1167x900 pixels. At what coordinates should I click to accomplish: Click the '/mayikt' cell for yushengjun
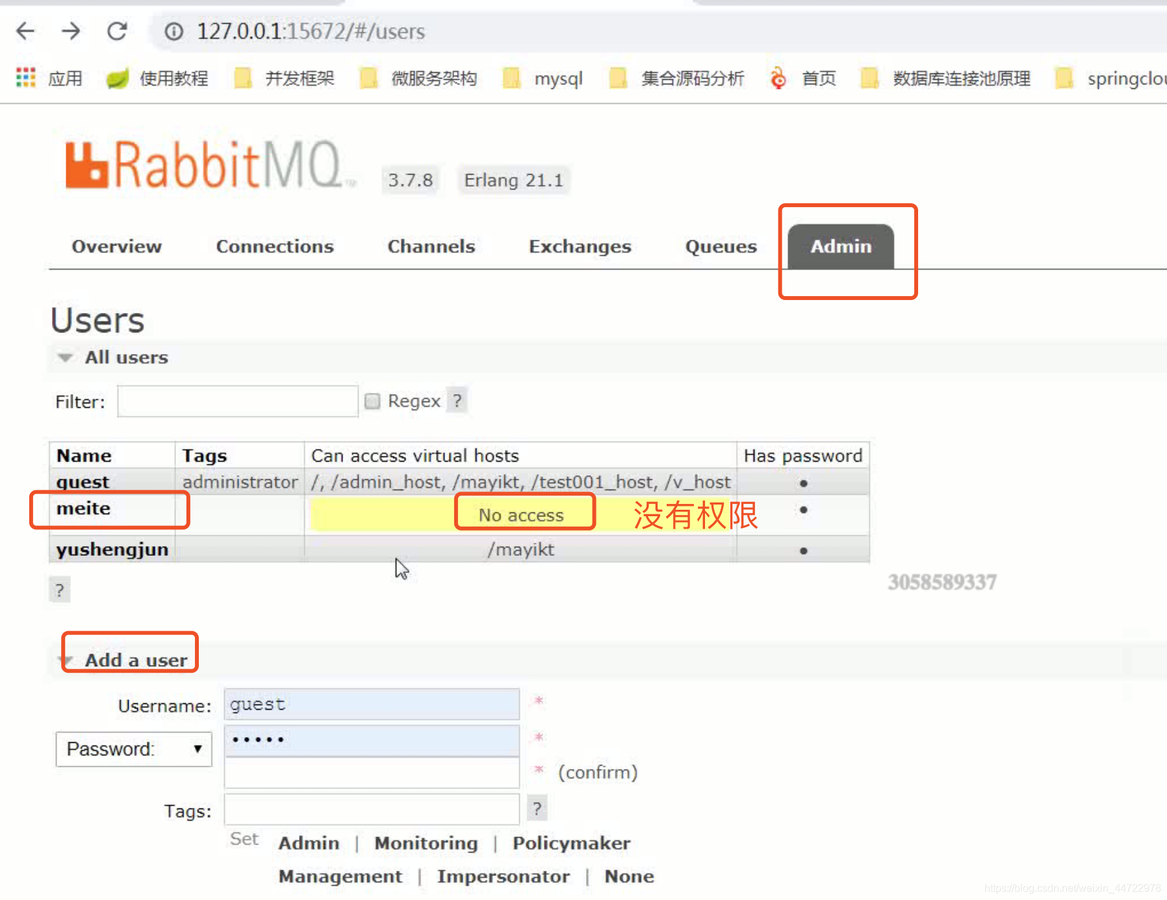click(520, 549)
